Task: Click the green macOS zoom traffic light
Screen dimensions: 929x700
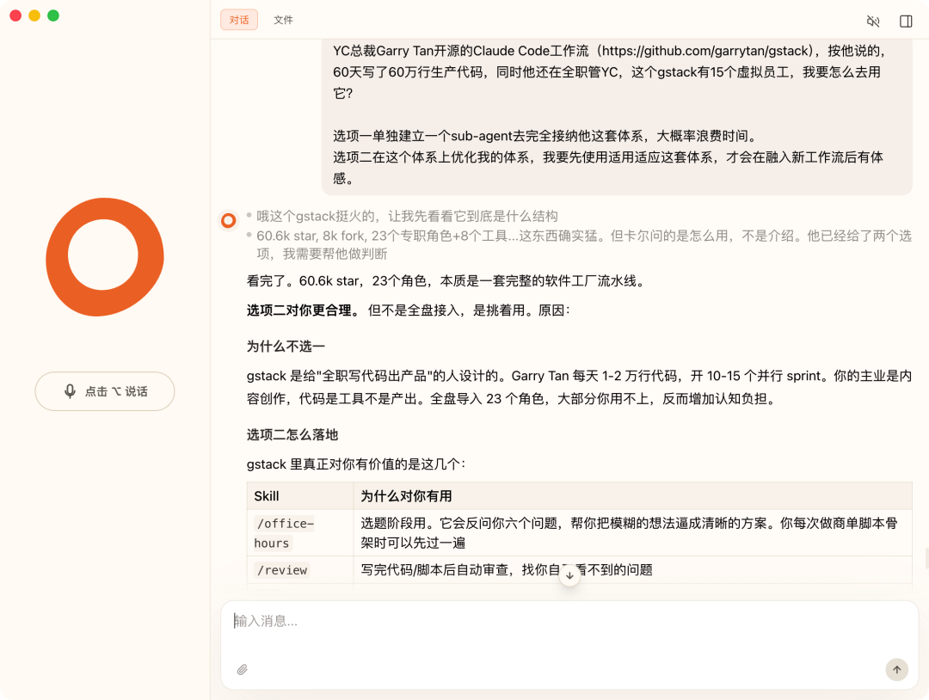Action: pos(53,15)
